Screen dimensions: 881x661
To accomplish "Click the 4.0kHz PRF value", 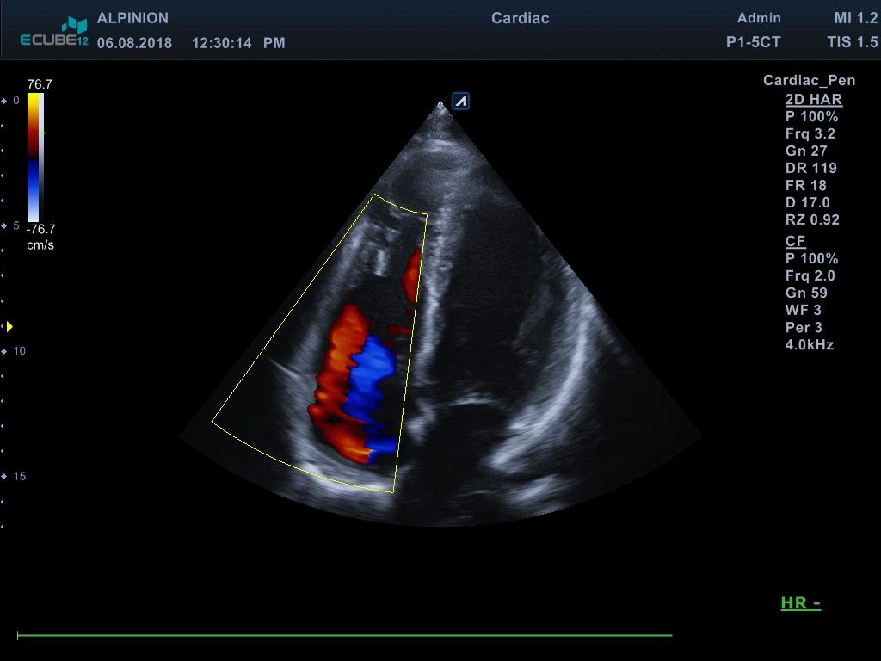I will coord(810,344).
